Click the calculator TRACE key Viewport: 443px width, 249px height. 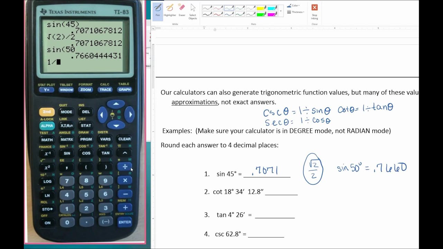pos(105,90)
